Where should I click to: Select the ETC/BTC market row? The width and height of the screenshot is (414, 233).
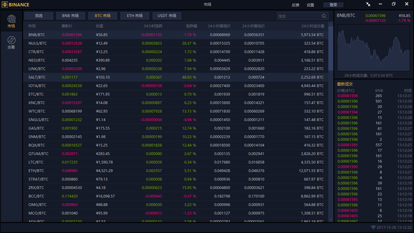coord(176,94)
